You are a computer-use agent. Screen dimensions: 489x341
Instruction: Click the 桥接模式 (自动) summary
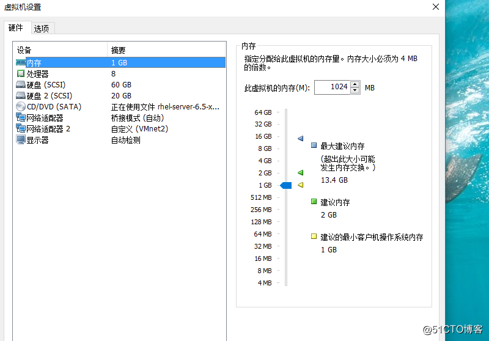coord(138,118)
